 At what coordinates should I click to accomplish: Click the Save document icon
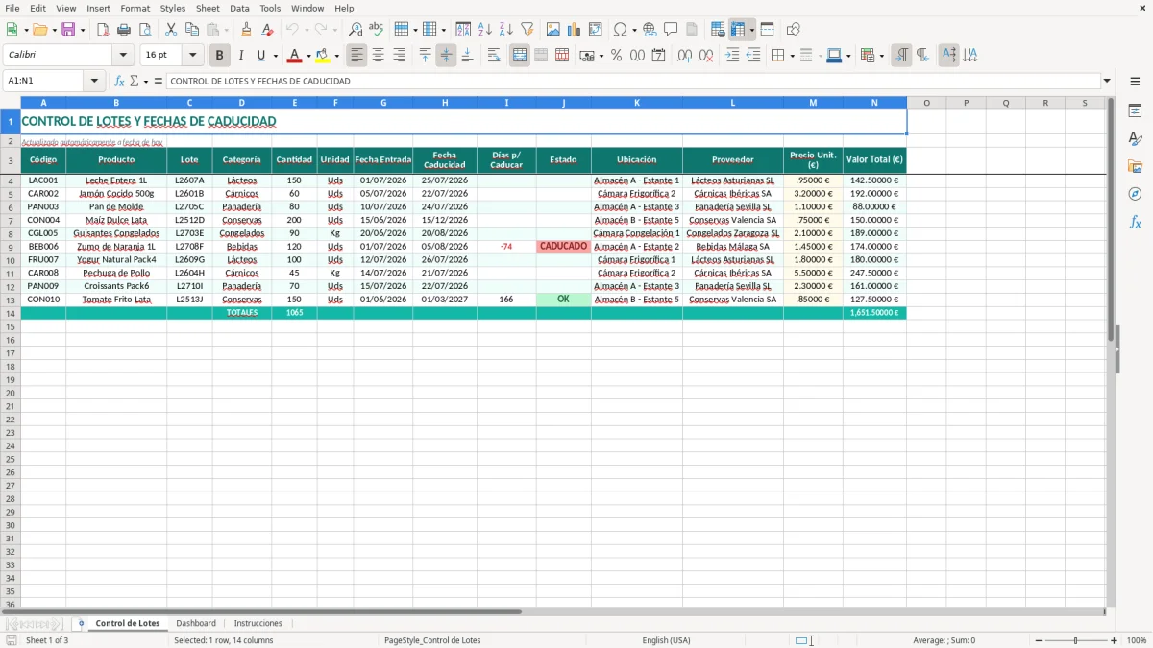(68, 30)
